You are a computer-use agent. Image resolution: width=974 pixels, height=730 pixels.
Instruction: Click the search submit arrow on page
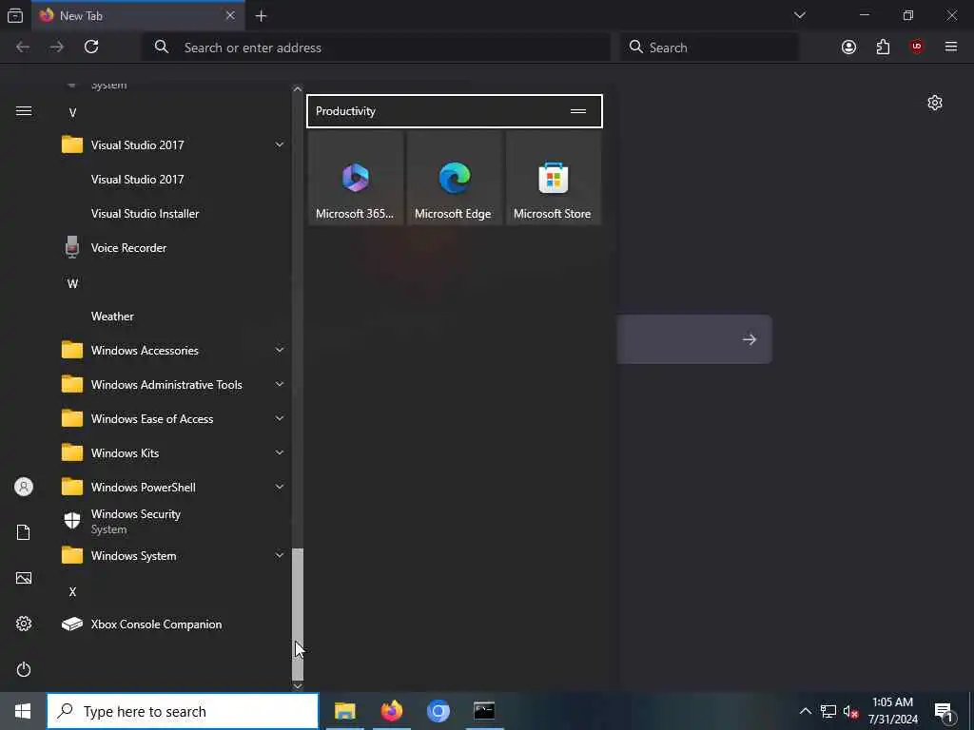tap(750, 339)
